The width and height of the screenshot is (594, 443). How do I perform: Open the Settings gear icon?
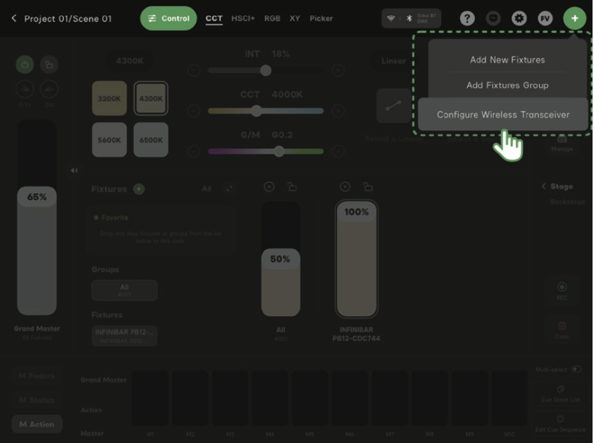click(x=518, y=18)
